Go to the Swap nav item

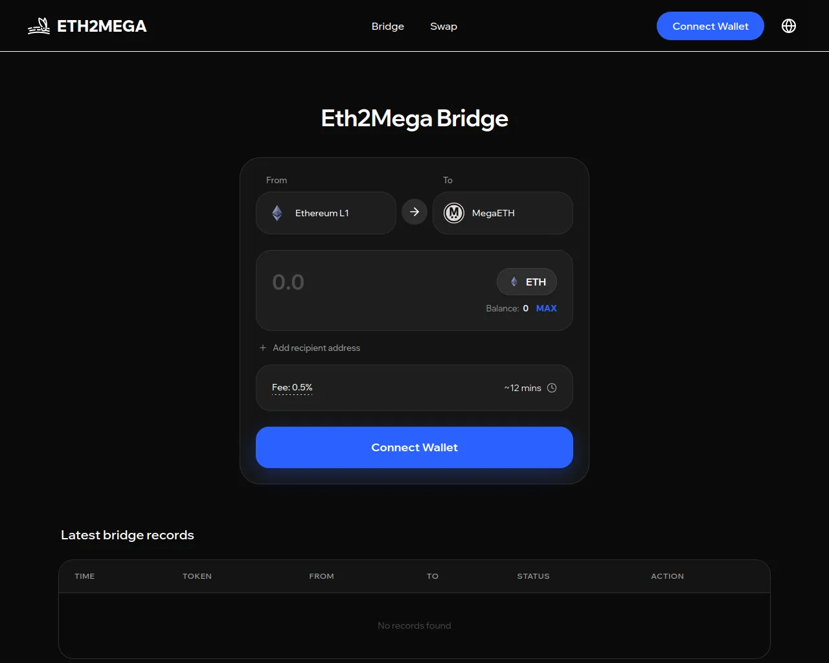click(x=444, y=26)
